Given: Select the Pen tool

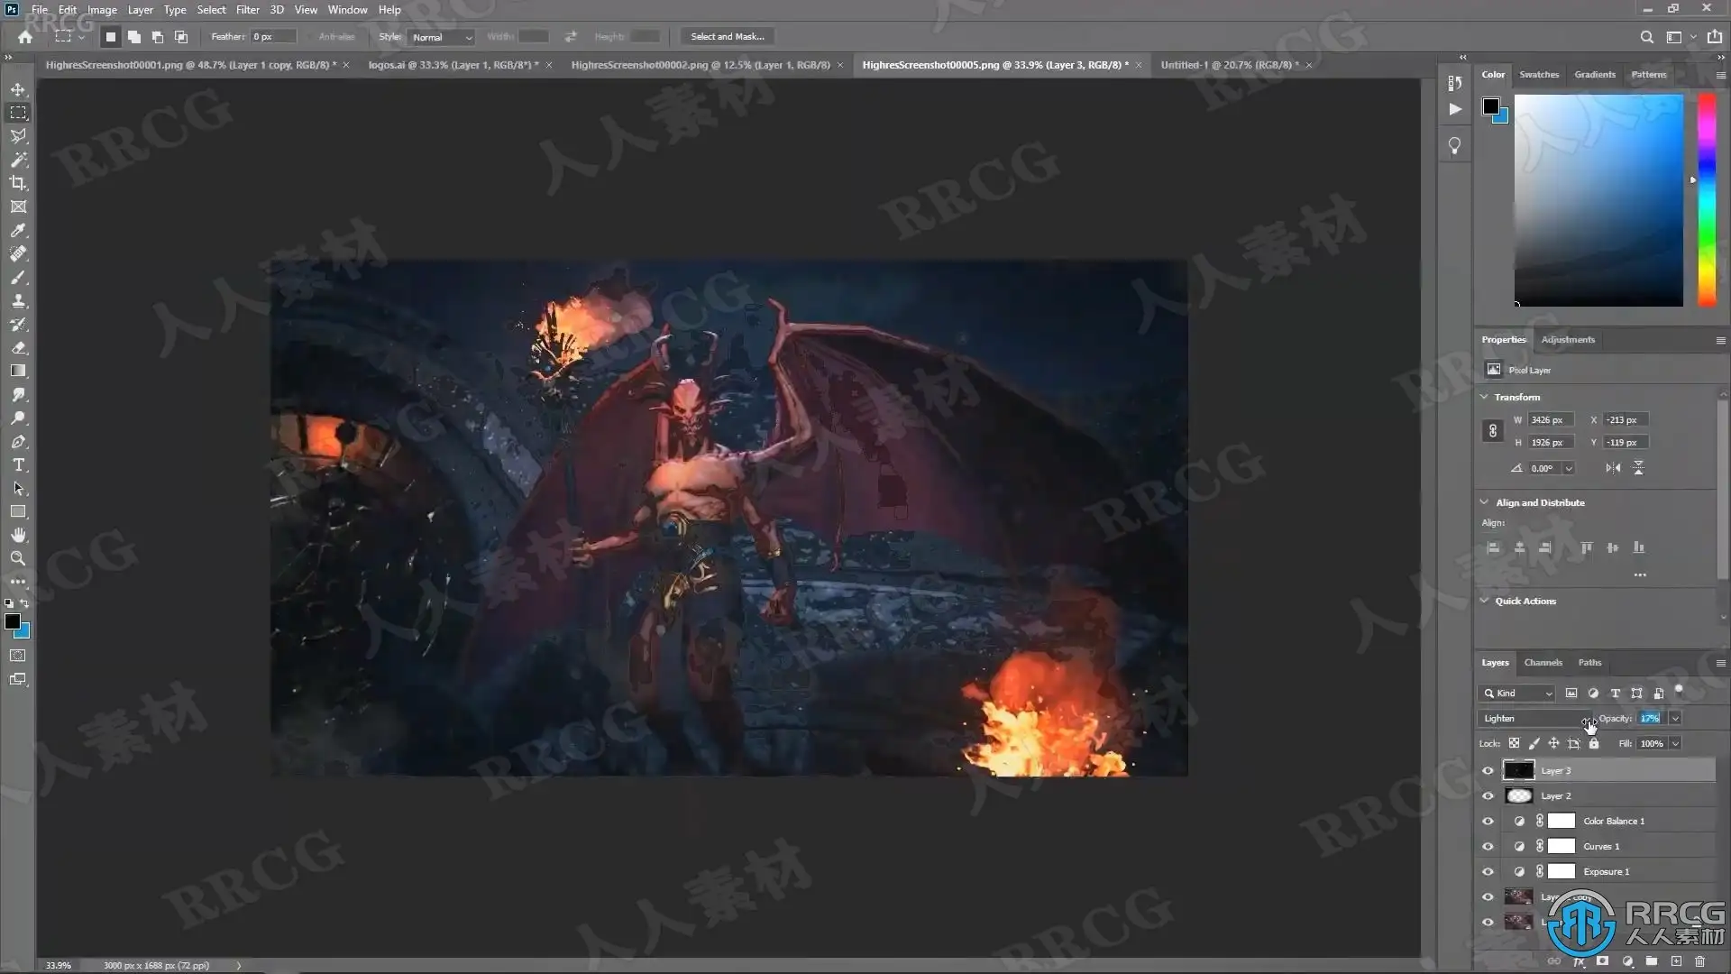Looking at the screenshot, I should tap(18, 441).
